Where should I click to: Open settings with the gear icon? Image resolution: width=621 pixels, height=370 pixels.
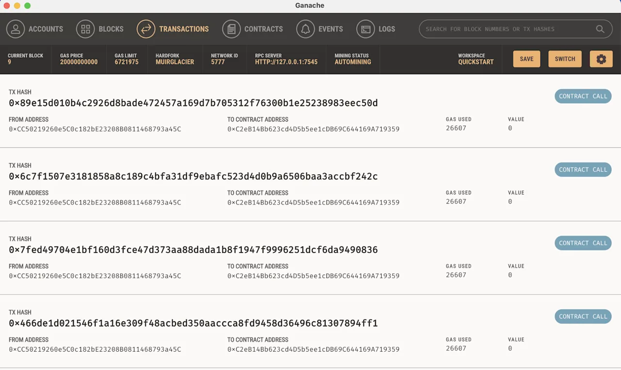(601, 59)
